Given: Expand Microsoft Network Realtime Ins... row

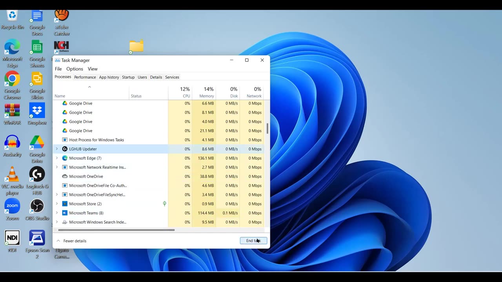Looking at the screenshot, I should (57, 167).
